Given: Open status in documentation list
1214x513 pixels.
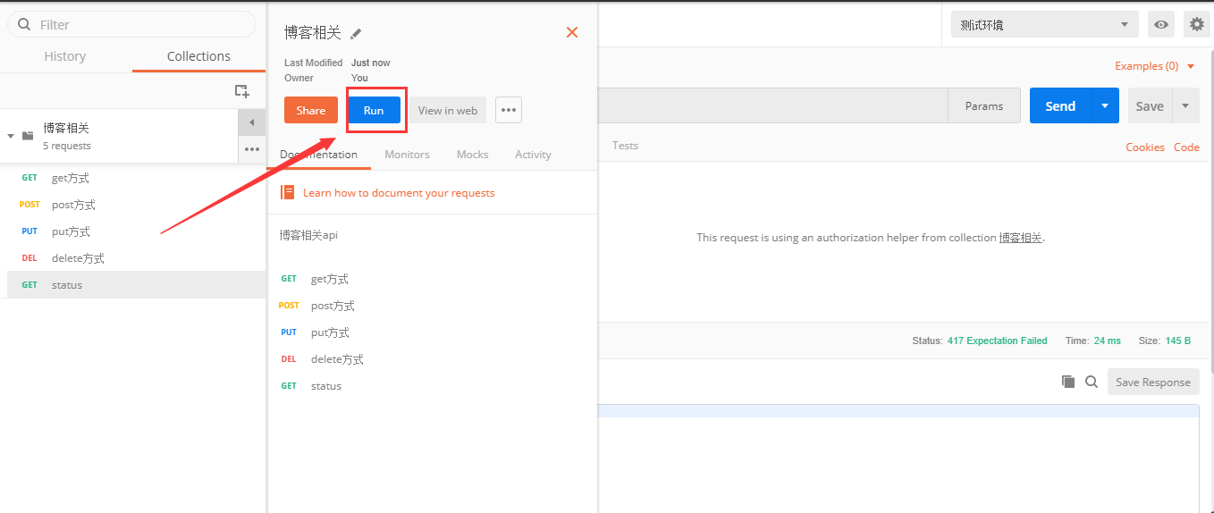Looking at the screenshot, I should point(326,386).
